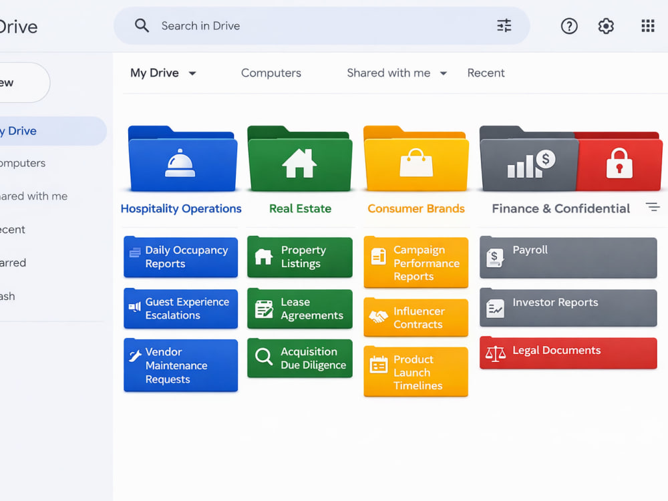Screen dimensions: 668x501
Task: Select Computers in the left sidebar
Action: 23,163
